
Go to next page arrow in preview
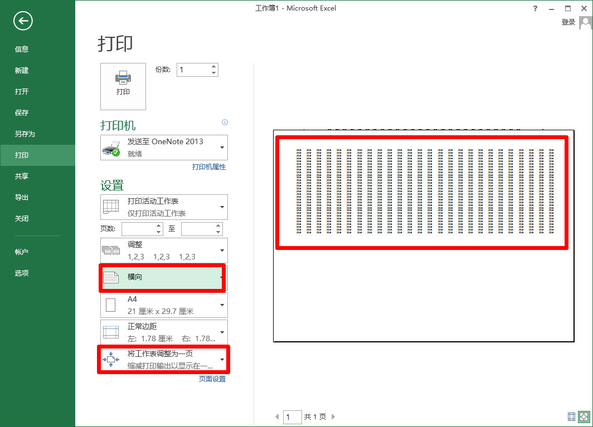(333, 416)
